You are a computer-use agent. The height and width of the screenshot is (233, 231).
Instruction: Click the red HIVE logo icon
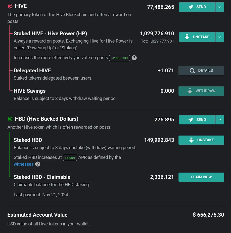[10, 6]
